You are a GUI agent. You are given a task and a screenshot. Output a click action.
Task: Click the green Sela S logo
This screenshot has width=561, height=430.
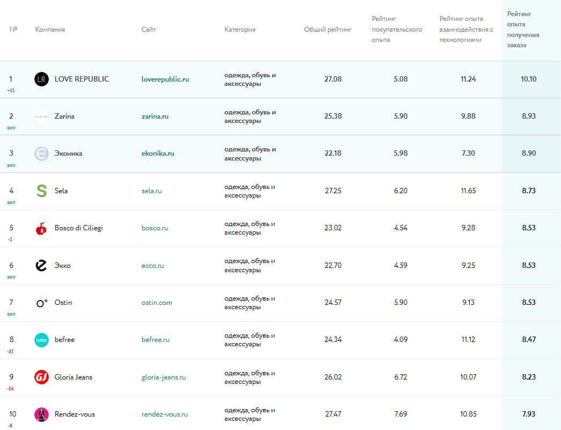click(x=41, y=191)
